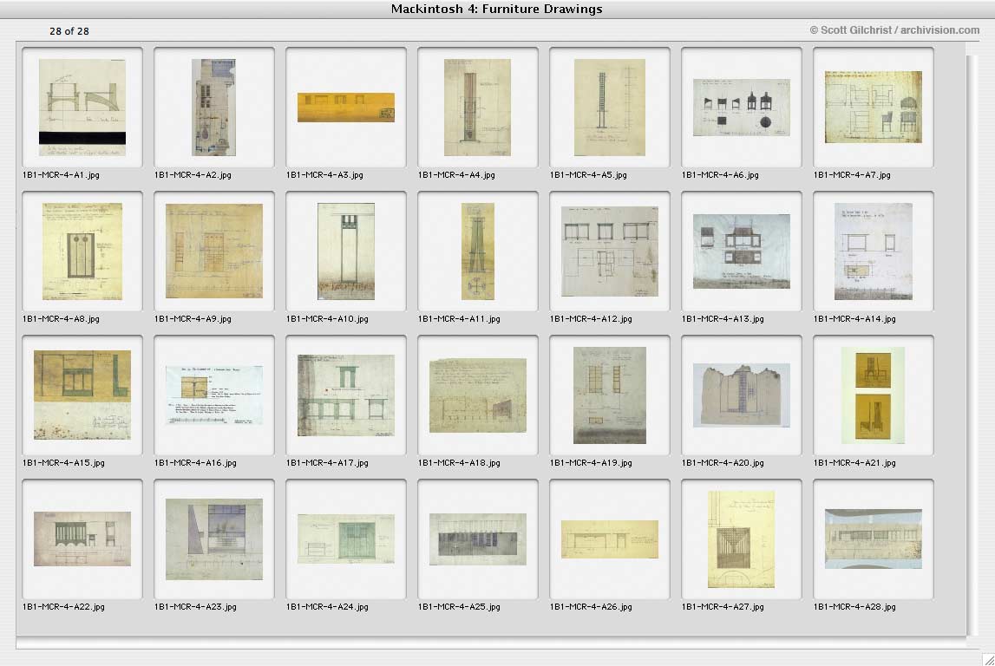Open the 1B1-MCR-4-A19.jpg thumbnail image

(x=610, y=395)
